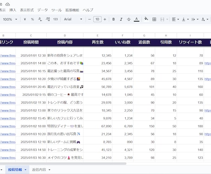The height and width of the screenshot is (174, 211).
Task: Open the ヘルプ menu
Action: (88, 10)
